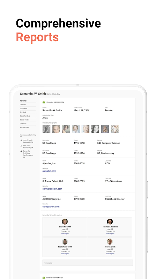Click the MS, Computer Science degree
This screenshot has height=279, width=157.
click(x=109, y=143)
